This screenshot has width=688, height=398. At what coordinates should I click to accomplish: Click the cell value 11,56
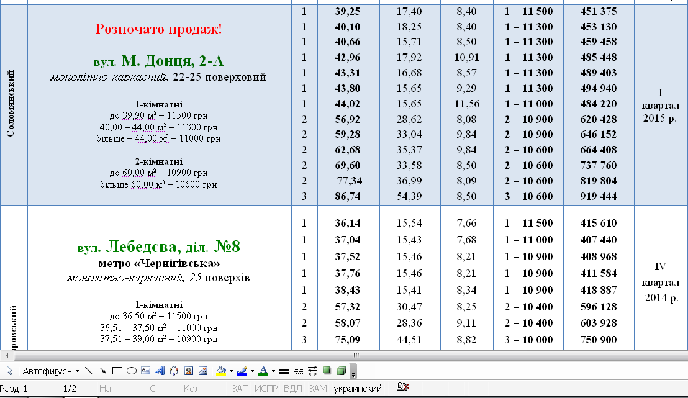[466, 104]
